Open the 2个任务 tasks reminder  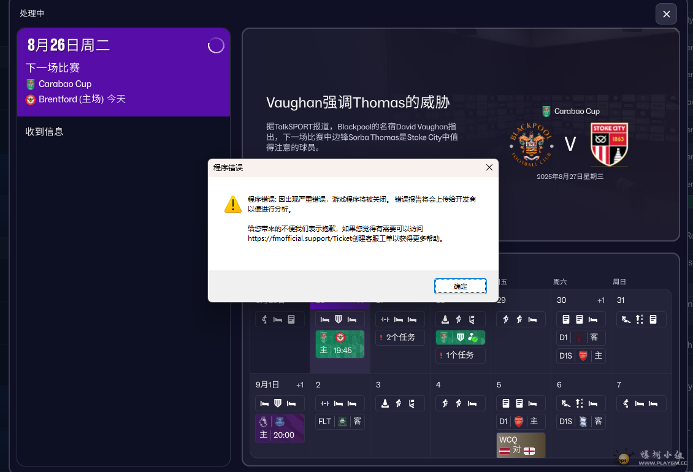399,337
